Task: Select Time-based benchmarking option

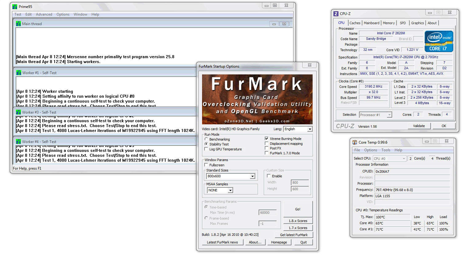Action: [x=206, y=207]
